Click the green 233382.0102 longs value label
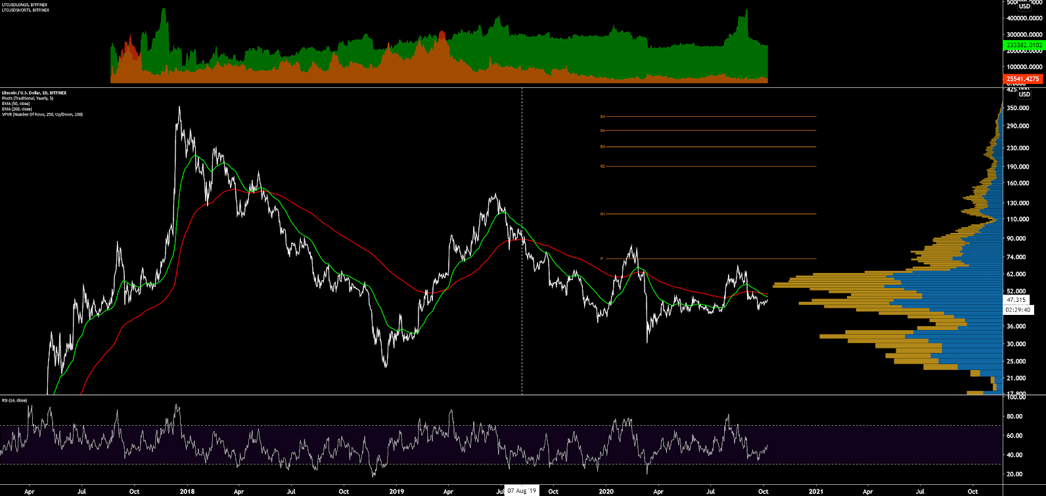This screenshot has width=1046, height=496. 1024,45
